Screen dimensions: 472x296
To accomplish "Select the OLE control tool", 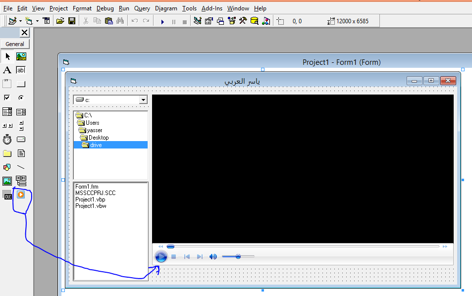I will click(x=7, y=195).
